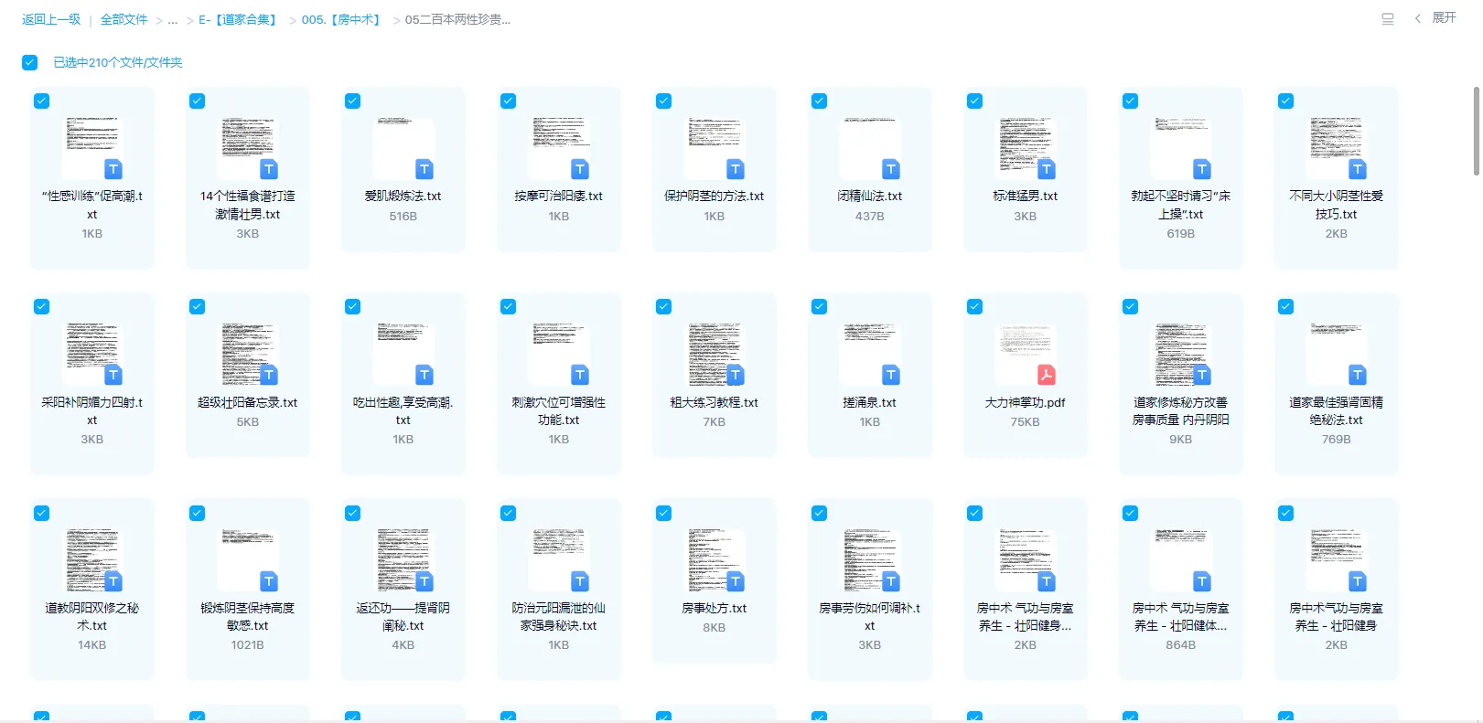Click the list view layout icon
The width and height of the screenshot is (1483, 723).
tap(1387, 18)
